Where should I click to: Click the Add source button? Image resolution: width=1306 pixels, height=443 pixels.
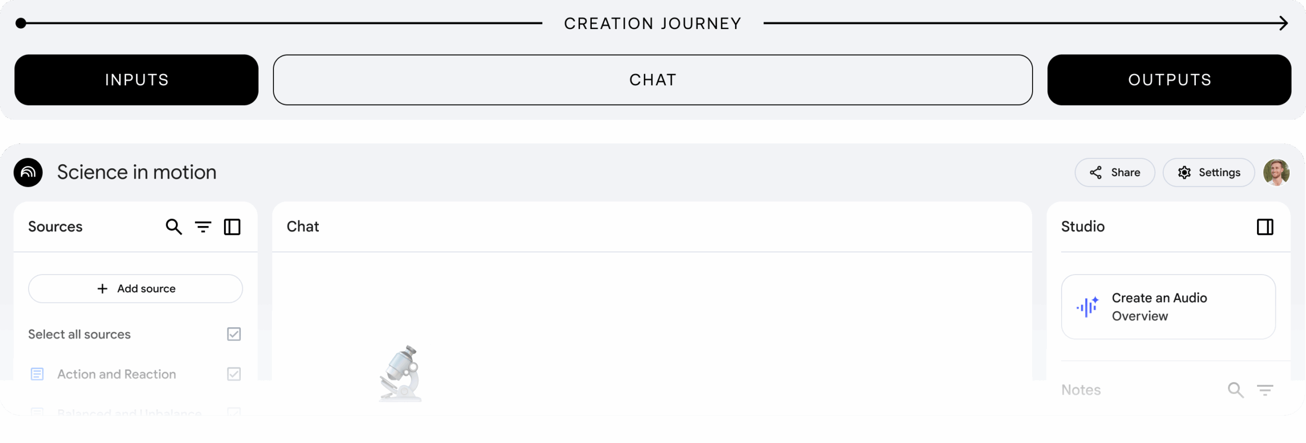click(x=136, y=289)
